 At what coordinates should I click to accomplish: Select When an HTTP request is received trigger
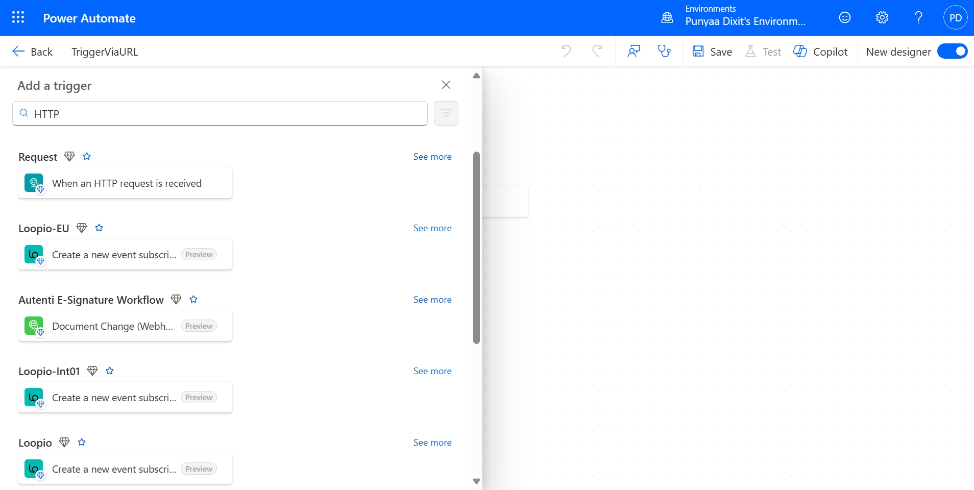(x=126, y=183)
